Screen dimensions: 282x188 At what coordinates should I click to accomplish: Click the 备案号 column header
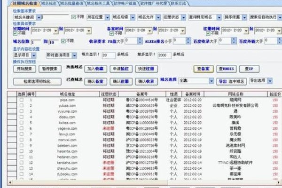pos(142,94)
